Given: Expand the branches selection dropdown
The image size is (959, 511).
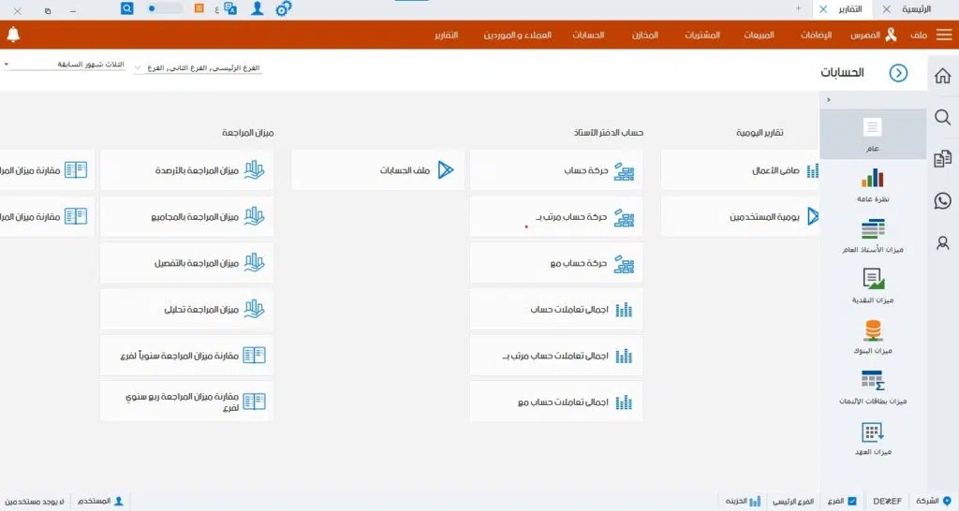Looking at the screenshot, I should 140,68.
